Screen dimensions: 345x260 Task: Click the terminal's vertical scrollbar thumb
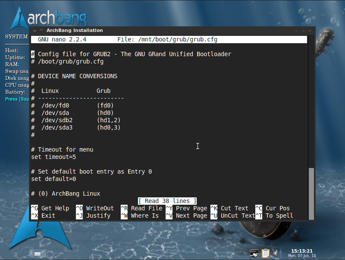[311, 193]
